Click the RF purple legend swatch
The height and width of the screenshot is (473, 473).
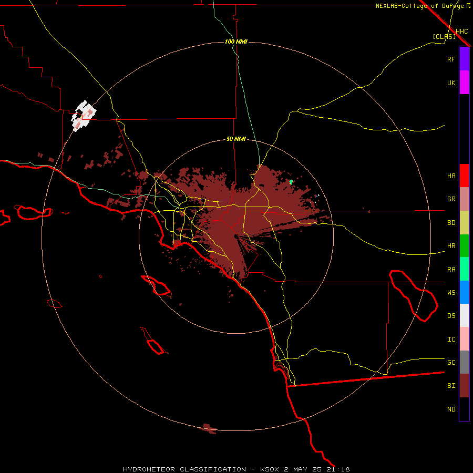pyautogui.click(x=464, y=59)
